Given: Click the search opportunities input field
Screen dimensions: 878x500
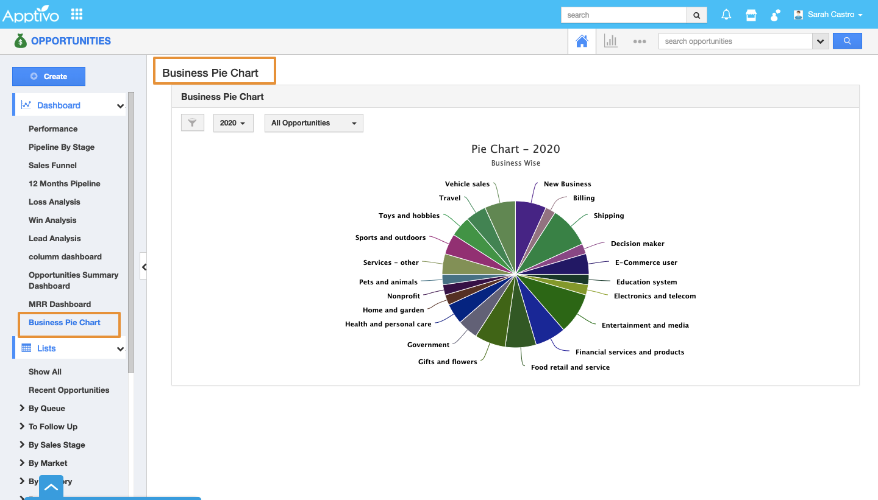Looking at the screenshot, I should 735,41.
